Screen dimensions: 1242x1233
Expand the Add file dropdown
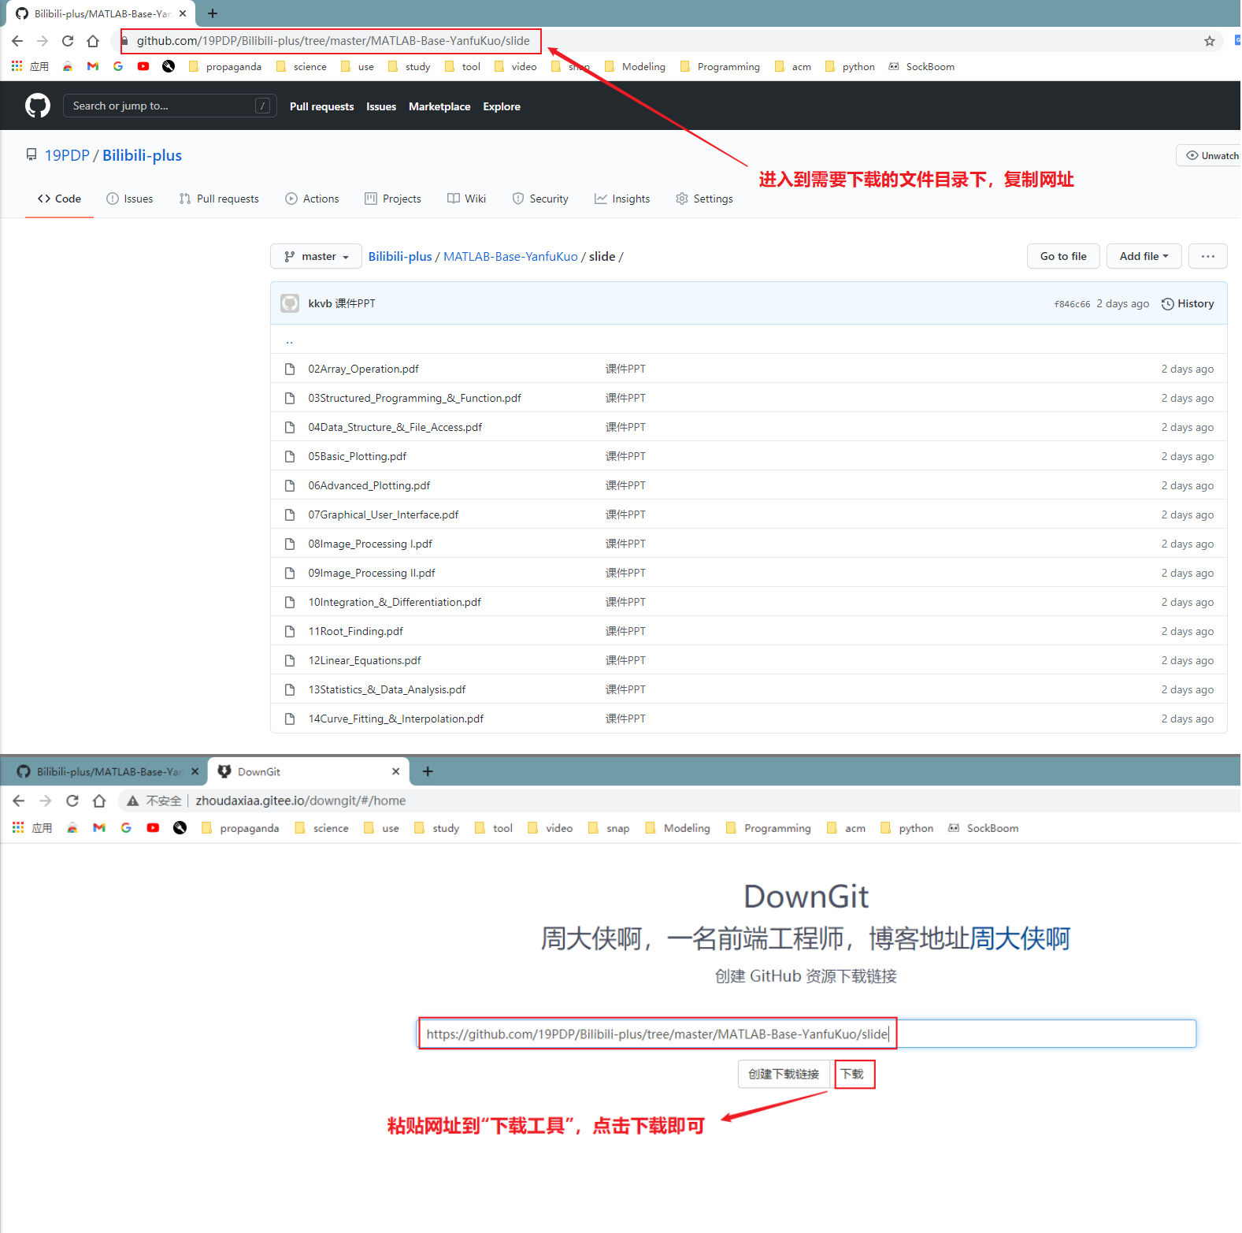coord(1144,256)
